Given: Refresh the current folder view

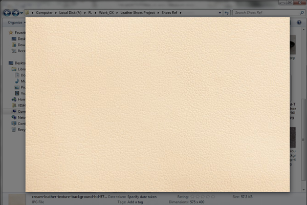Looking at the screenshot, I should [x=227, y=13].
